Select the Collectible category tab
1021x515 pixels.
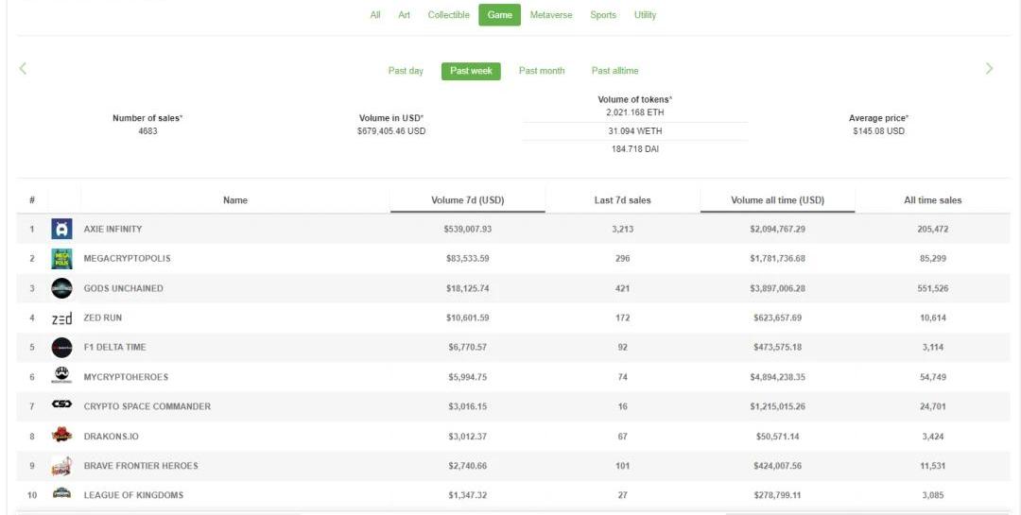(x=449, y=15)
